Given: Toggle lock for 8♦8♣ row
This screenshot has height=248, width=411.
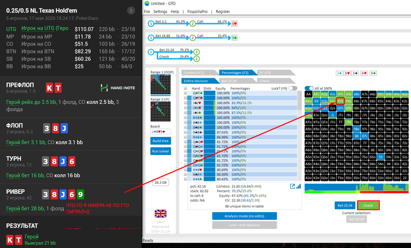Looking at the screenshot, I should click(186, 118).
